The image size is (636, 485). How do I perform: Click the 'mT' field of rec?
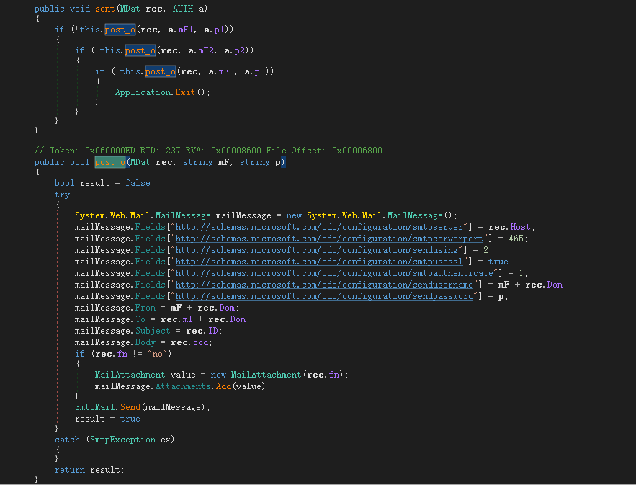[188, 319]
